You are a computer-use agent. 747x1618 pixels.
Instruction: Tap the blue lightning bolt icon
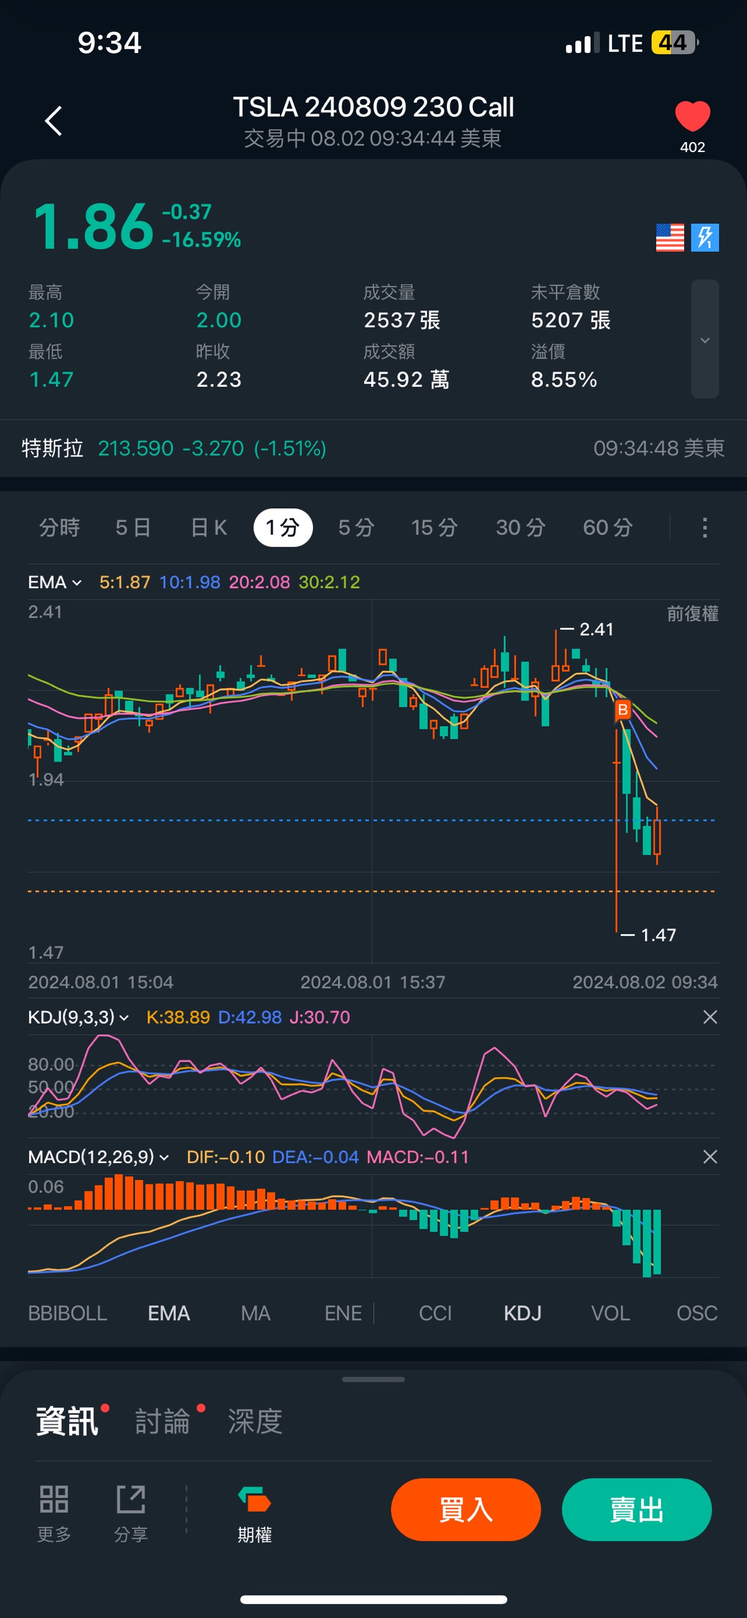(x=704, y=237)
